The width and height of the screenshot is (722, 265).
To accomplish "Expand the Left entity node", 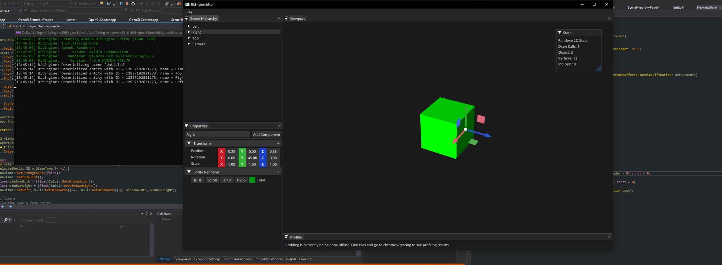I will tap(189, 26).
